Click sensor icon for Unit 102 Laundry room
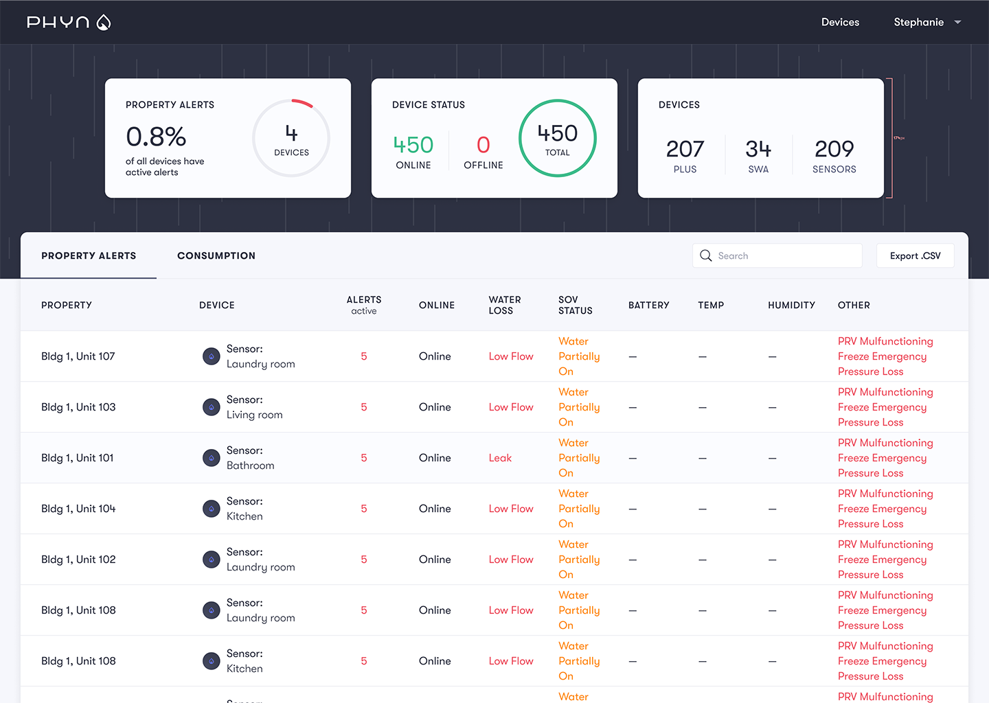The width and height of the screenshot is (989, 703). [212, 560]
